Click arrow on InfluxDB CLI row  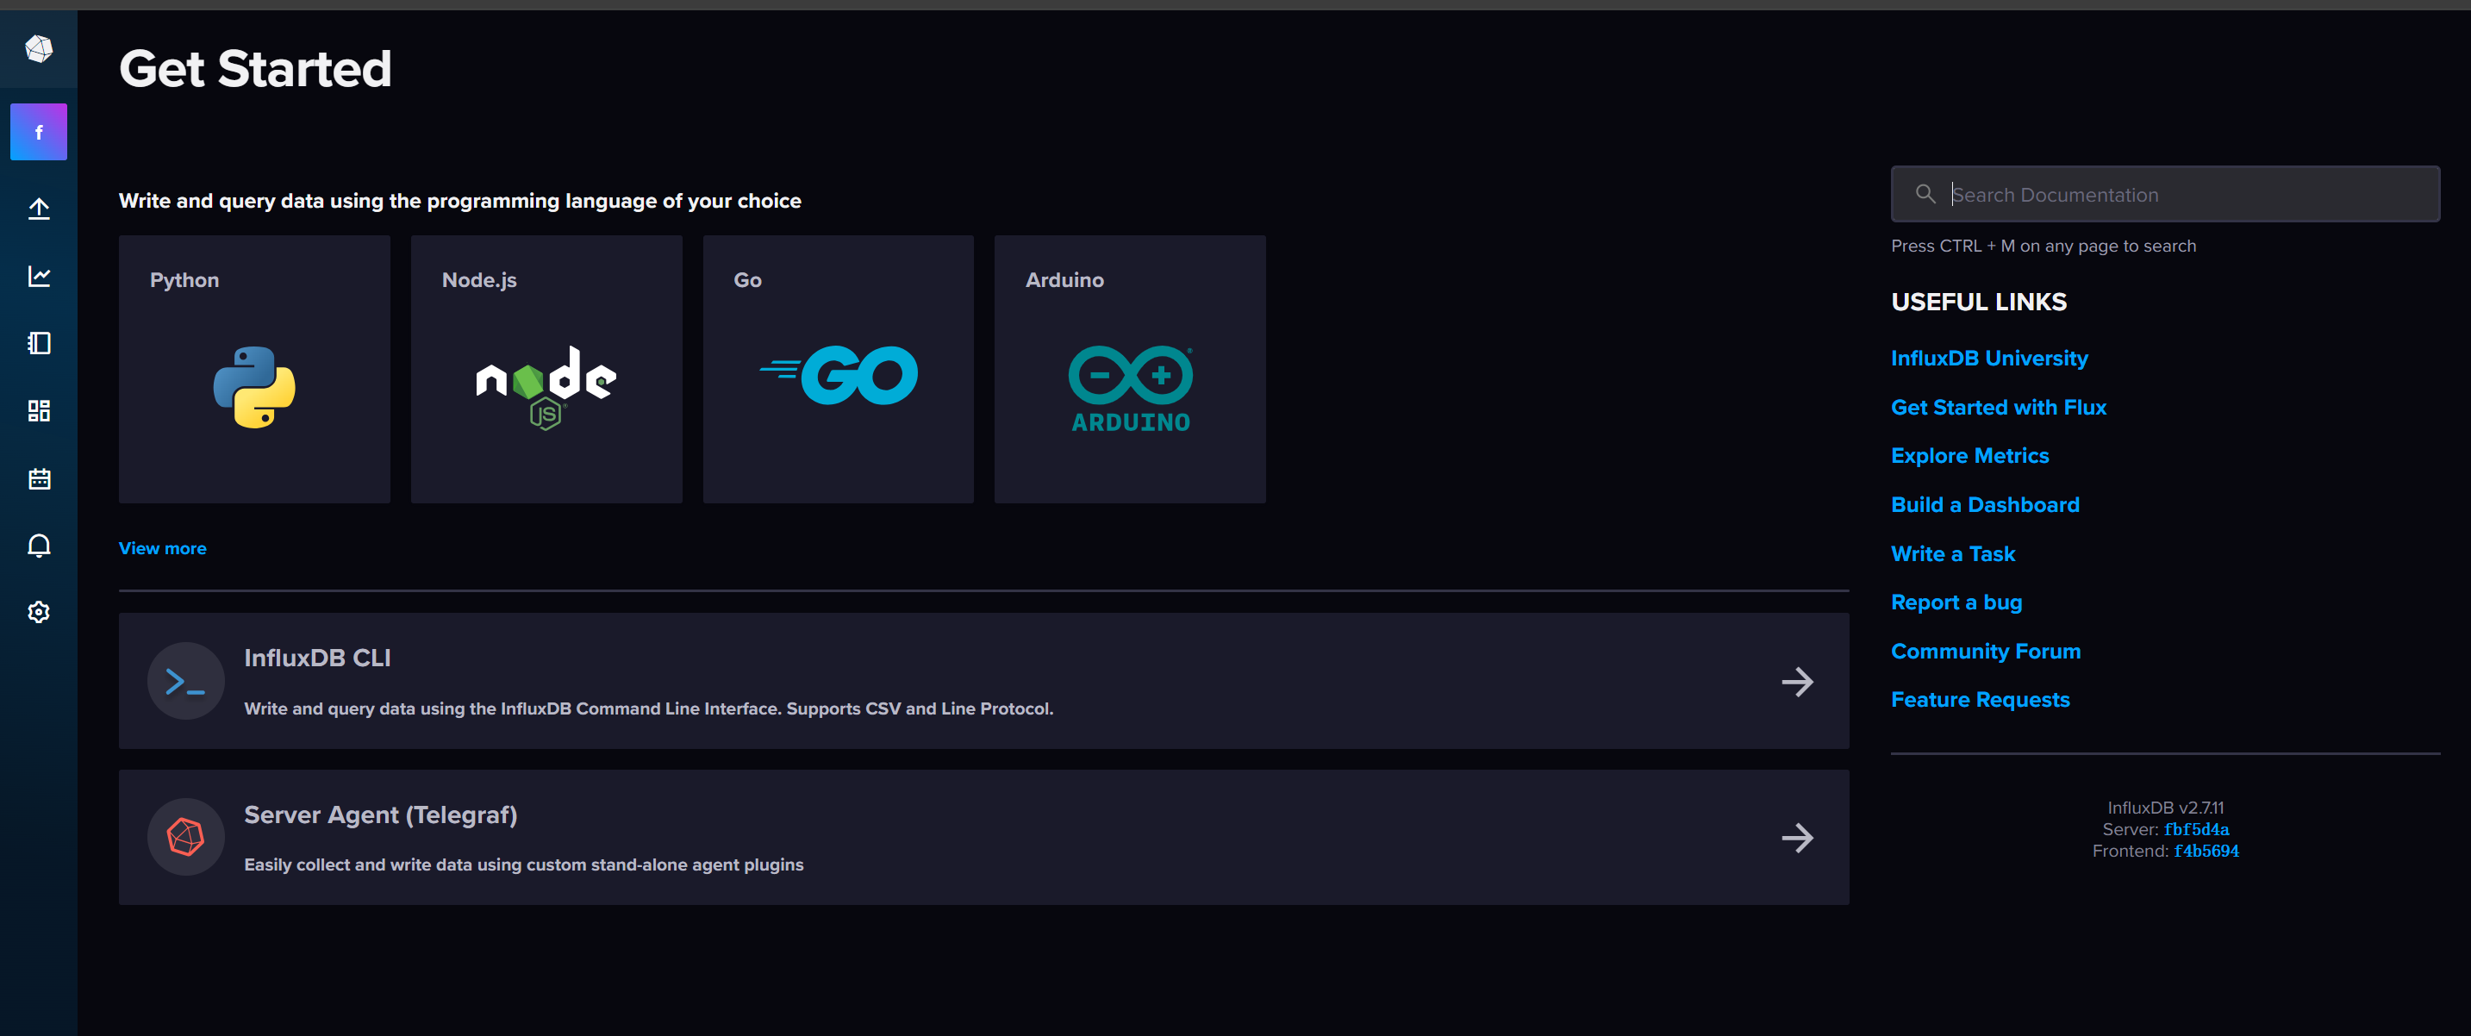(x=1797, y=682)
